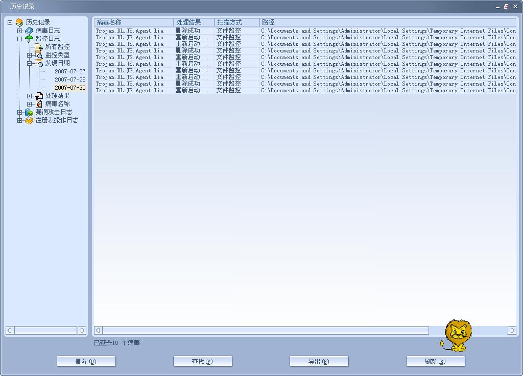This screenshot has width=523, height=376.
Task: Select the first Trojan.DL.JS.Agent.lia row
Action: coord(305,31)
